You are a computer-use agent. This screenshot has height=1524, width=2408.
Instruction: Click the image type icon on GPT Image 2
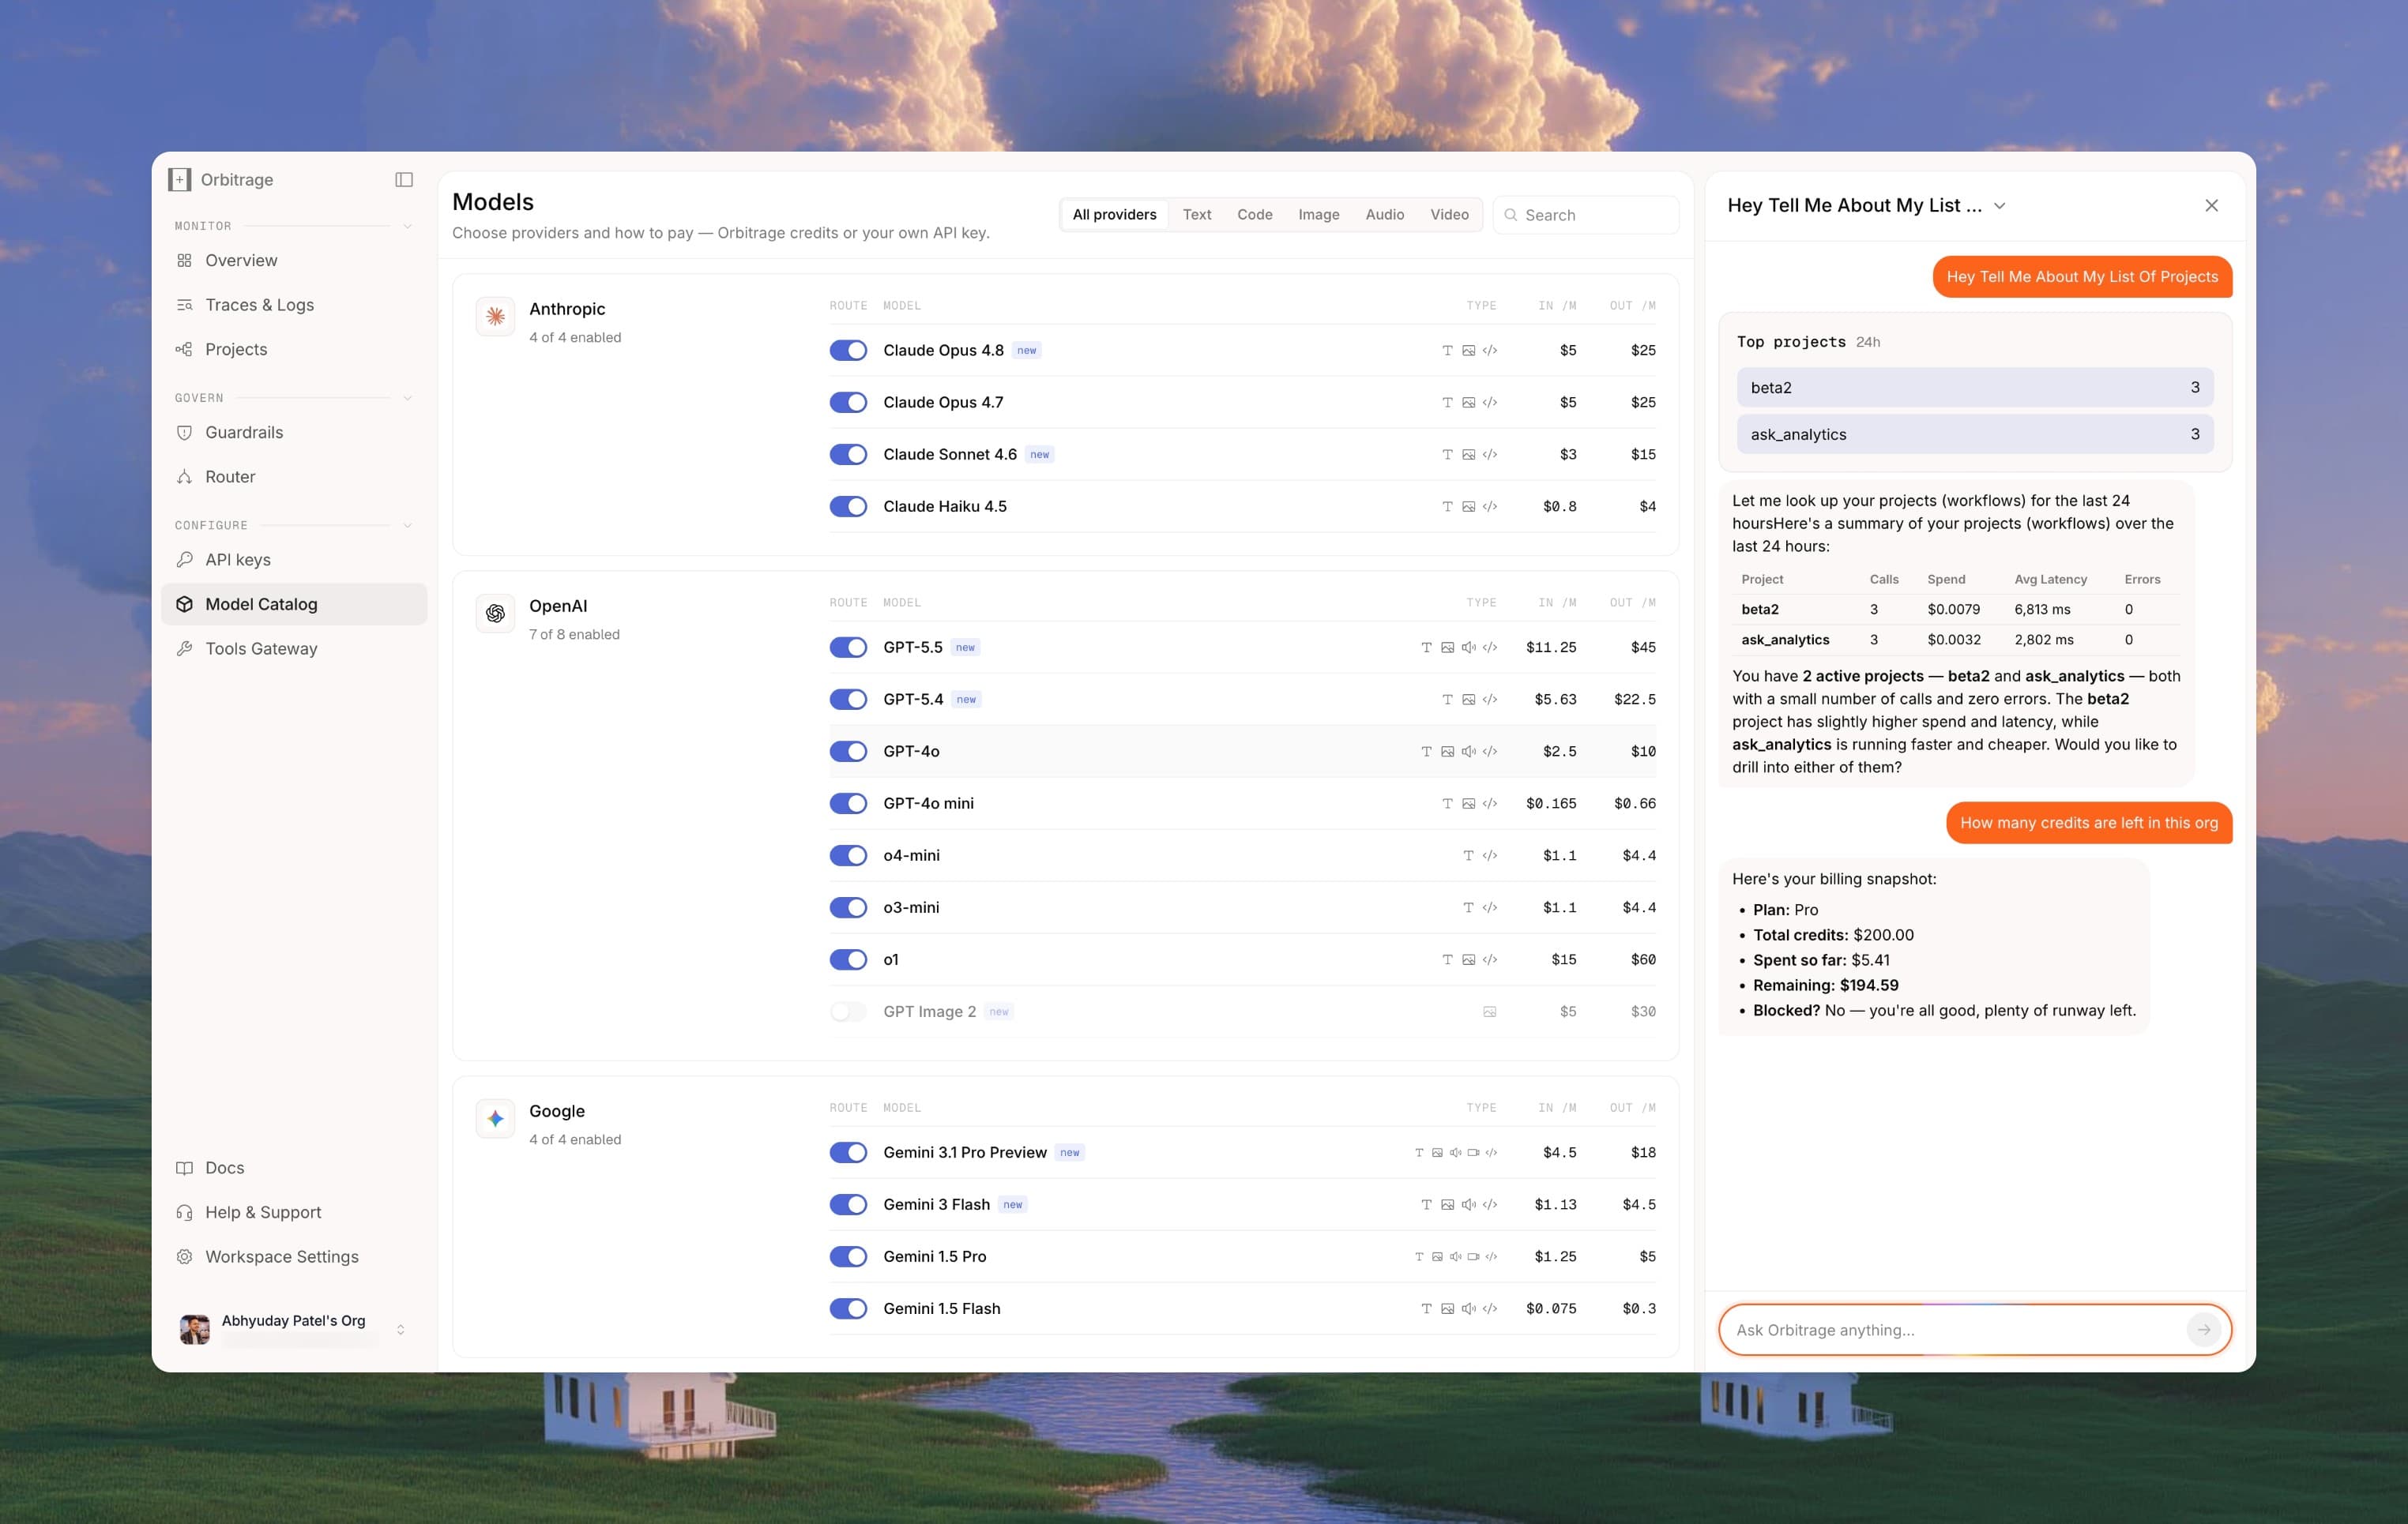point(1489,1012)
